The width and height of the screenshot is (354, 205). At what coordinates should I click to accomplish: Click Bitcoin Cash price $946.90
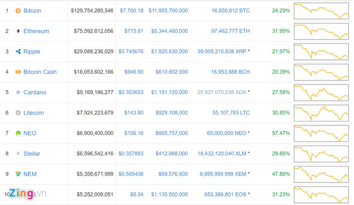click(134, 72)
